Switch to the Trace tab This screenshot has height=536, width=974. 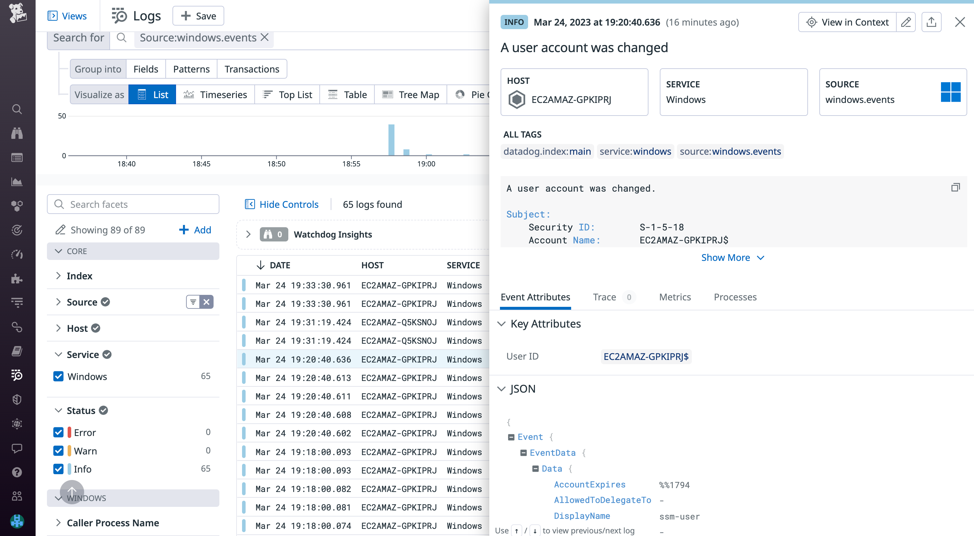(x=604, y=297)
